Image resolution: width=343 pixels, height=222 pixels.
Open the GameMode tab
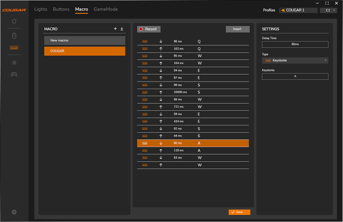pyautogui.click(x=106, y=9)
